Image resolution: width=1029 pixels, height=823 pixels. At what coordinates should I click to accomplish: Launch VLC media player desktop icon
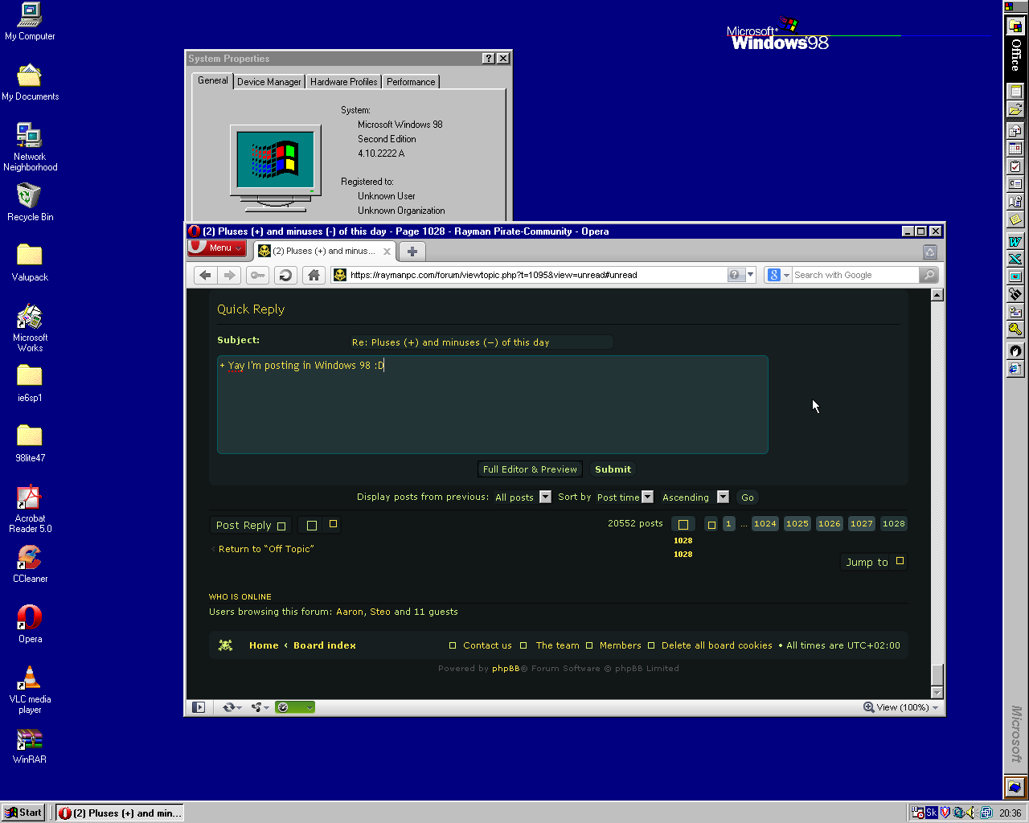click(x=30, y=690)
